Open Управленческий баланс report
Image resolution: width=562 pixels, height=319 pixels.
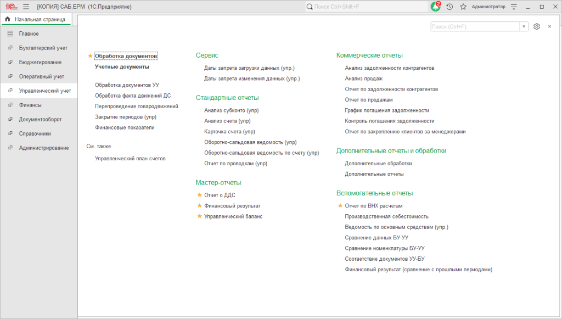[x=233, y=216]
